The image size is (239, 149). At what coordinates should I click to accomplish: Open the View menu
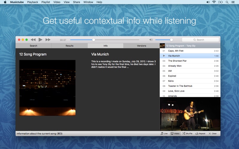pos(67,2)
